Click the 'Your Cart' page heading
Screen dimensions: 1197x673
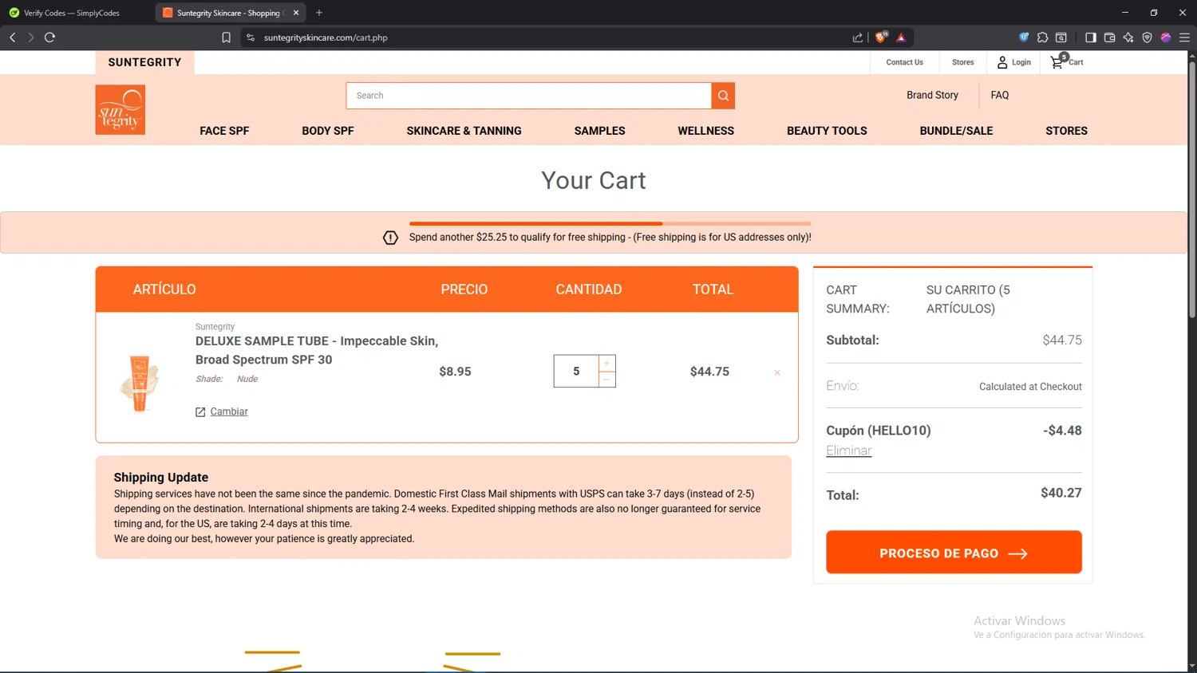pyautogui.click(x=594, y=180)
